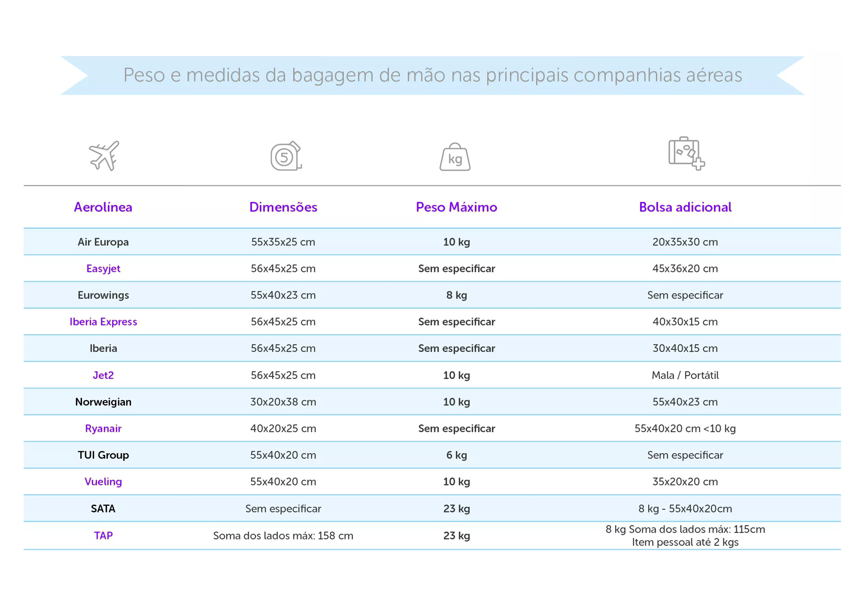865x601 pixels.
Task: Open the Jet2 link
Action: coord(103,375)
